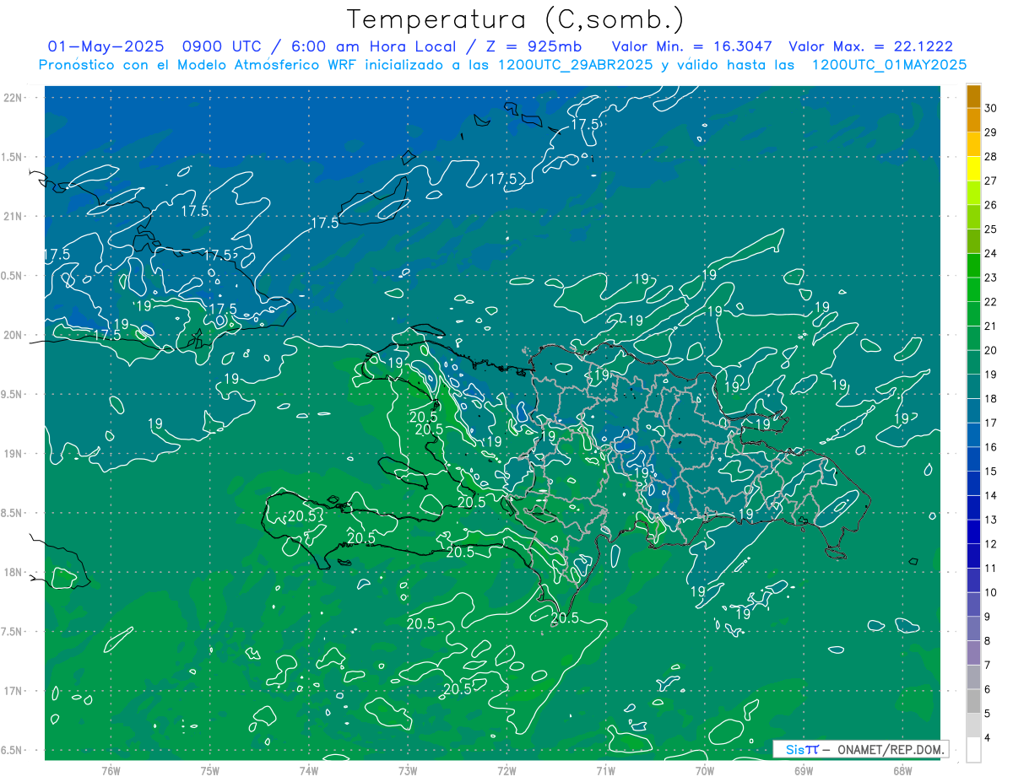
Task: Click the title "Temperatura (C,somb.)"
Action: click(x=515, y=19)
